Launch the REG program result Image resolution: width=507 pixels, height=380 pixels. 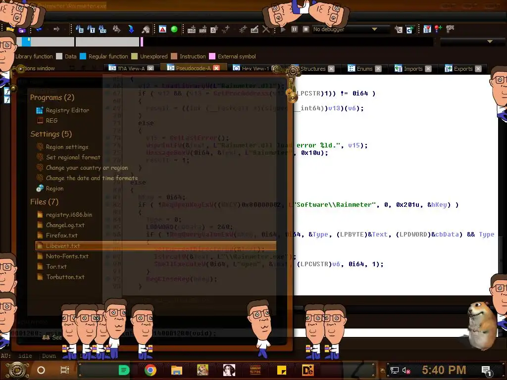tap(47, 121)
